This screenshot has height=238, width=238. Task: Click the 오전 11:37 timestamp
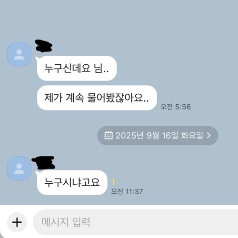click(x=127, y=191)
